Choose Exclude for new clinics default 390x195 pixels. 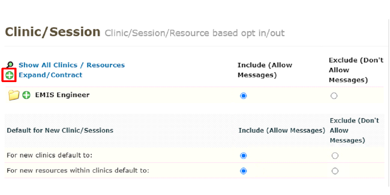tap(335, 156)
